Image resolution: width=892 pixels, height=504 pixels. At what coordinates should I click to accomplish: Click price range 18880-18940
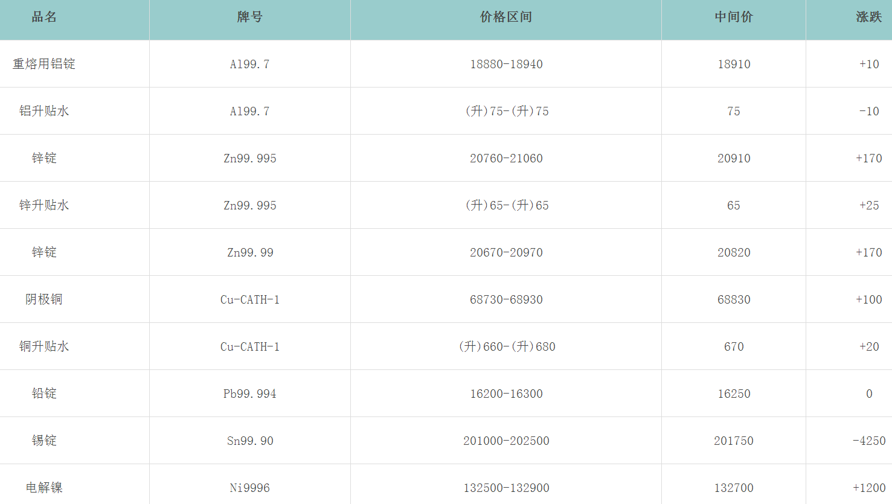506,64
